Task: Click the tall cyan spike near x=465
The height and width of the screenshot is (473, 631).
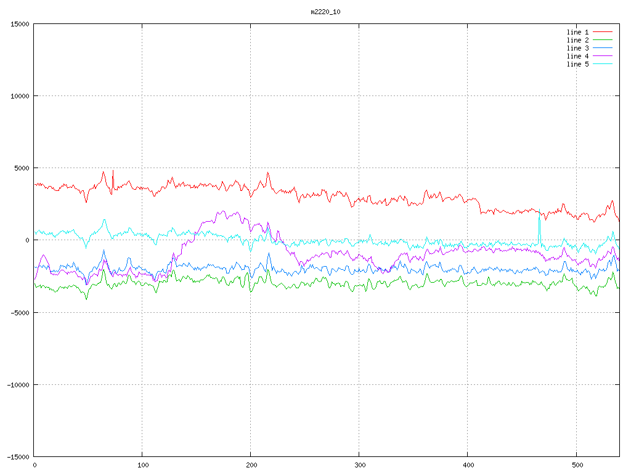Action: point(539,225)
